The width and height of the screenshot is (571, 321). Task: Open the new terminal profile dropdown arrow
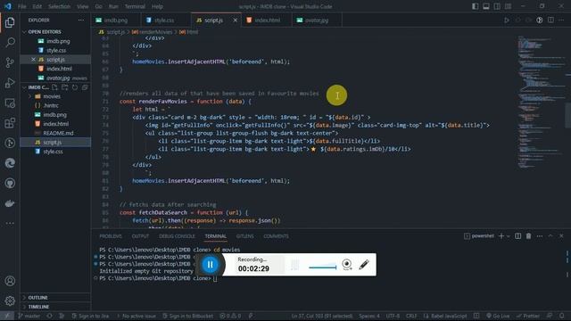pyautogui.click(x=509, y=236)
